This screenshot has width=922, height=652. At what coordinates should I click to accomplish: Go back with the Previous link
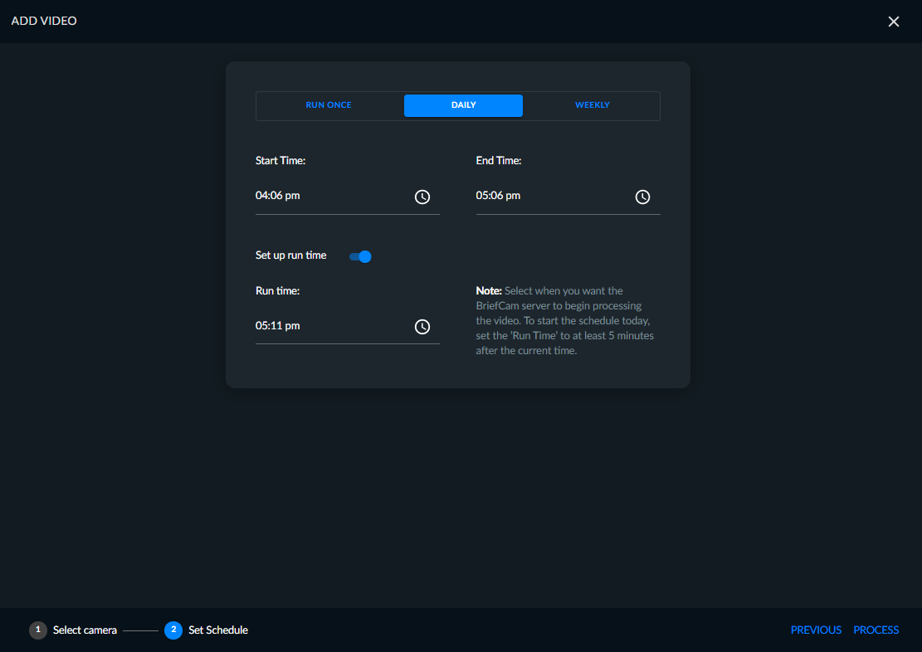[x=816, y=630]
